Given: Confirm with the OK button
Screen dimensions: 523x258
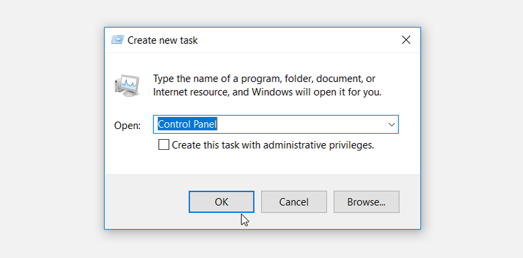Looking at the screenshot, I should 221,202.
